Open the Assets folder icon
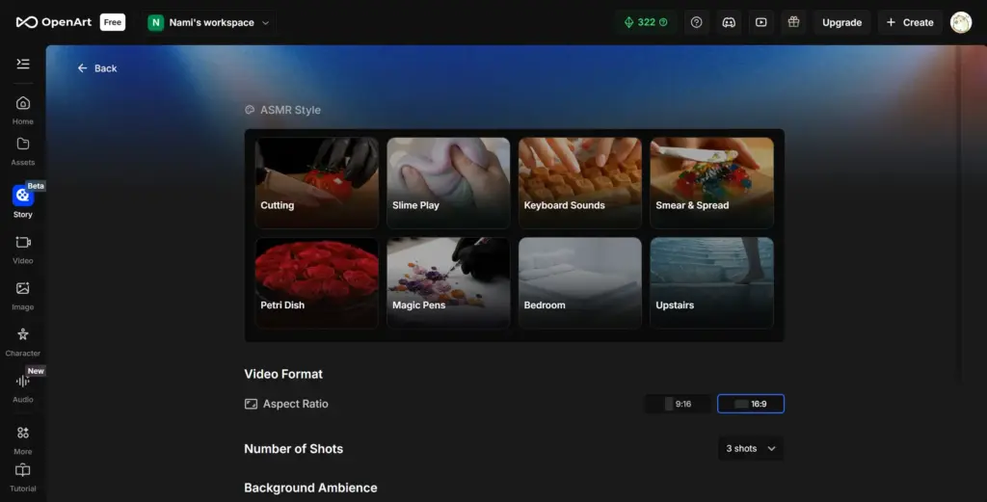 point(23,145)
